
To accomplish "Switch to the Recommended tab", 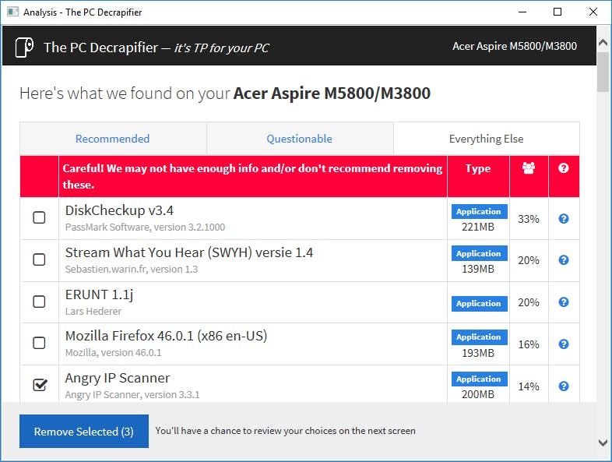I will (112, 139).
